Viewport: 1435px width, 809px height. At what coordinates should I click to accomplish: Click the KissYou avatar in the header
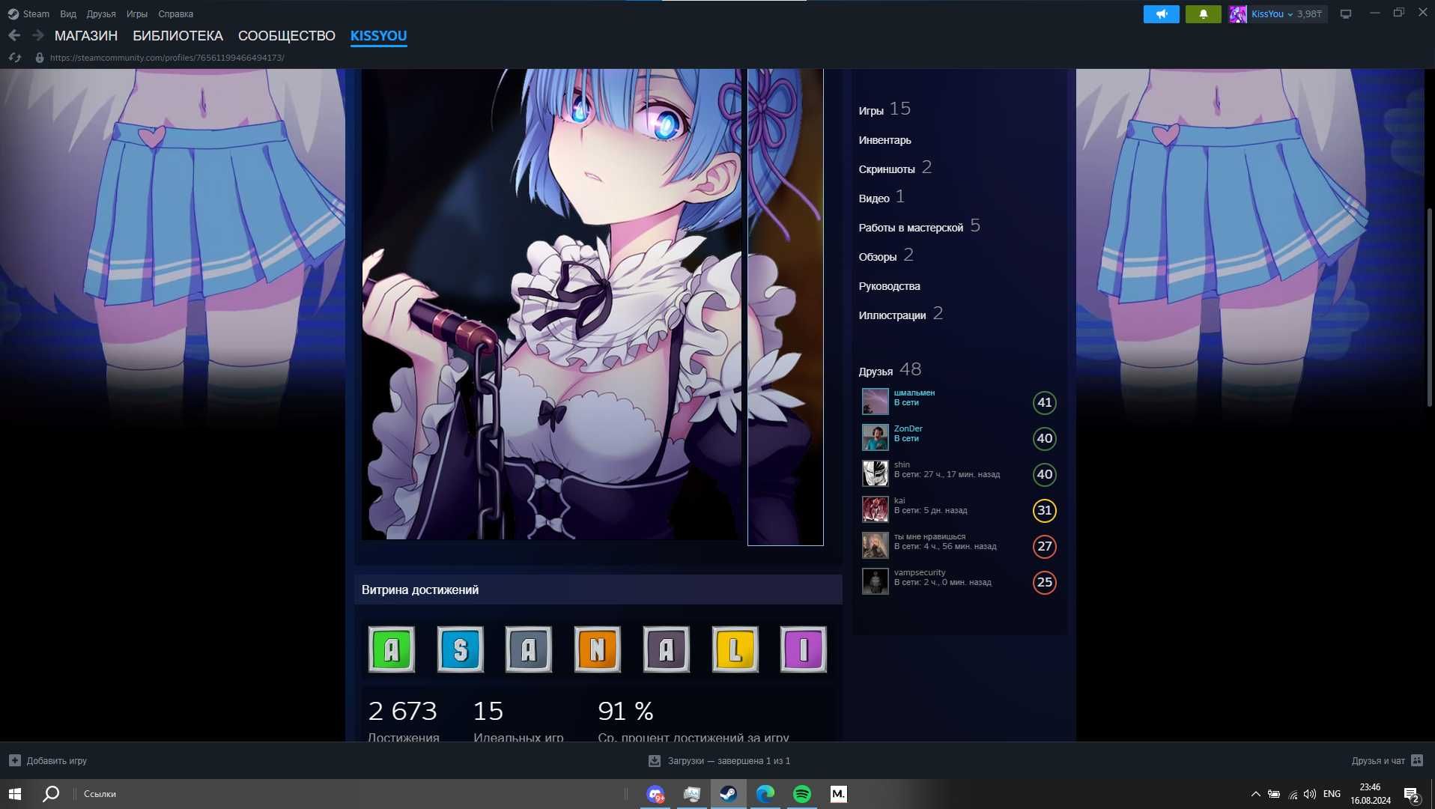click(1238, 14)
